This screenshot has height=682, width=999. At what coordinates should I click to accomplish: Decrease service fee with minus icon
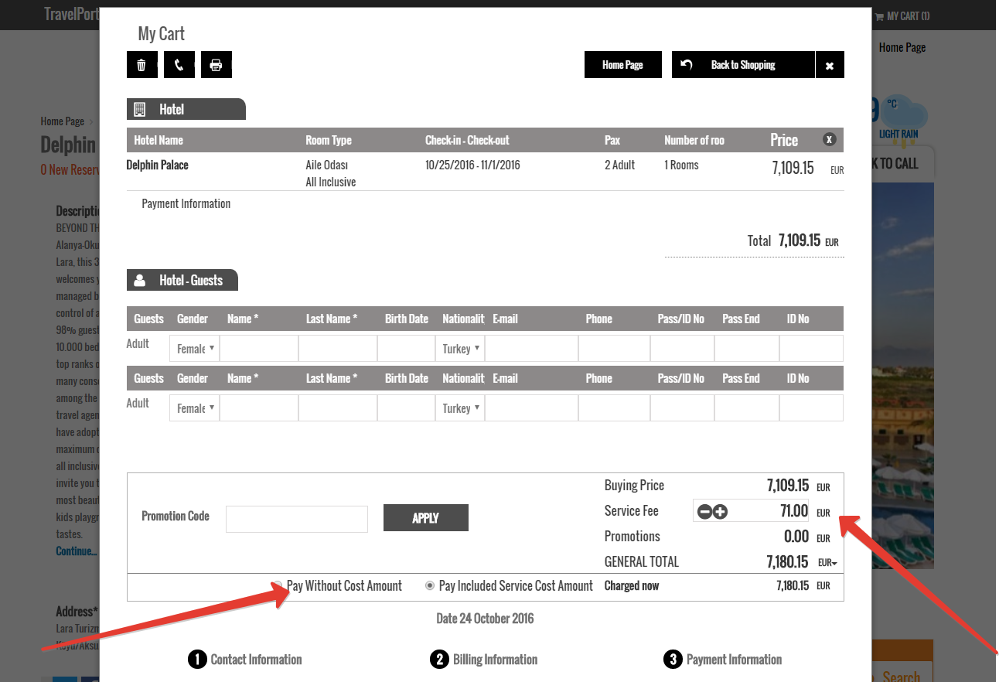[x=704, y=511]
